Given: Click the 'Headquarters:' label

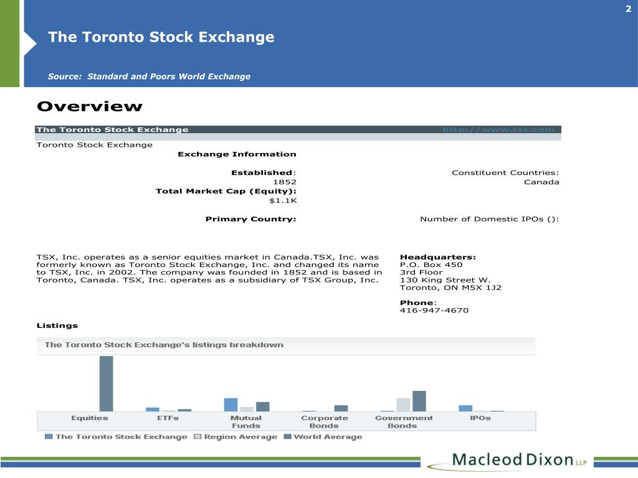Looking at the screenshot, I should coord(438,257).
